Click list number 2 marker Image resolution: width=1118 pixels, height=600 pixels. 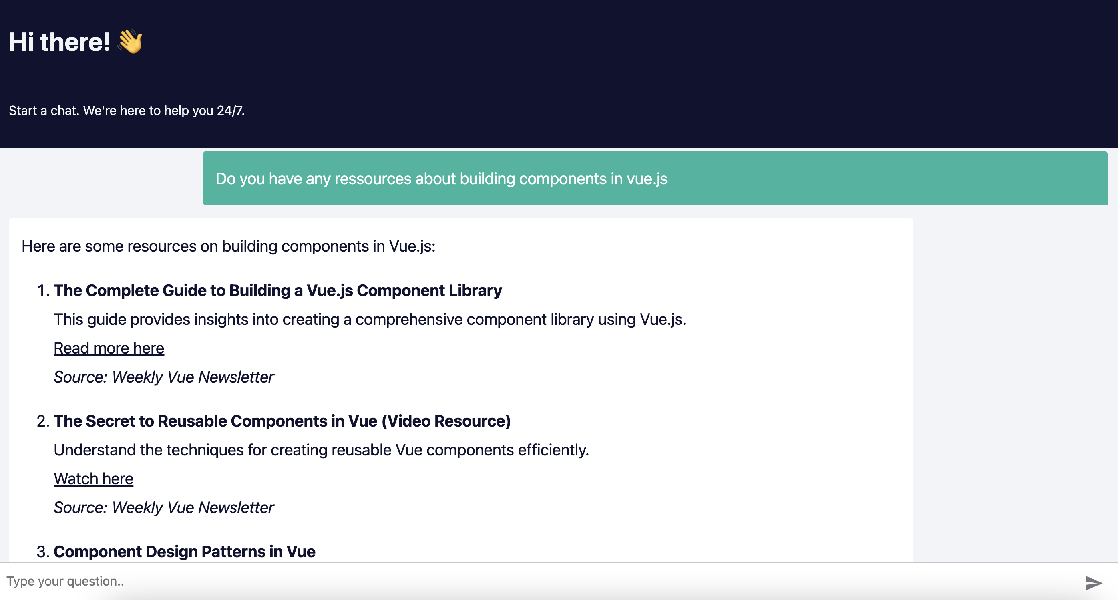pos(43,421)
